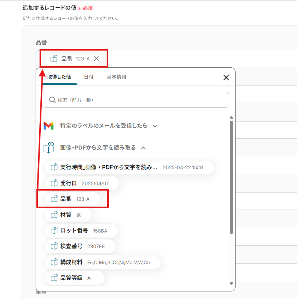Image resolution: width=297 pixels, height=298 pixels.
Task: Select 材質 鉄 value
Action: point(68,215)
